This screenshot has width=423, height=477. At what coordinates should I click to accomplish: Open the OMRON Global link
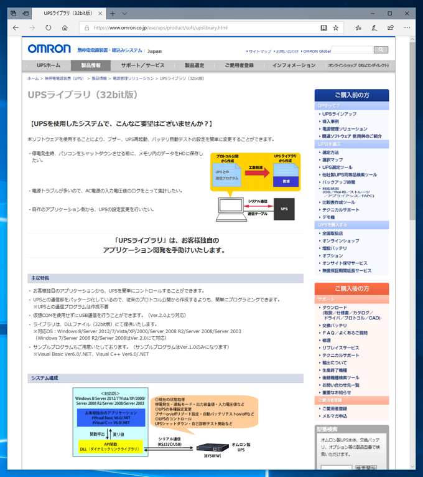(317, 52)
